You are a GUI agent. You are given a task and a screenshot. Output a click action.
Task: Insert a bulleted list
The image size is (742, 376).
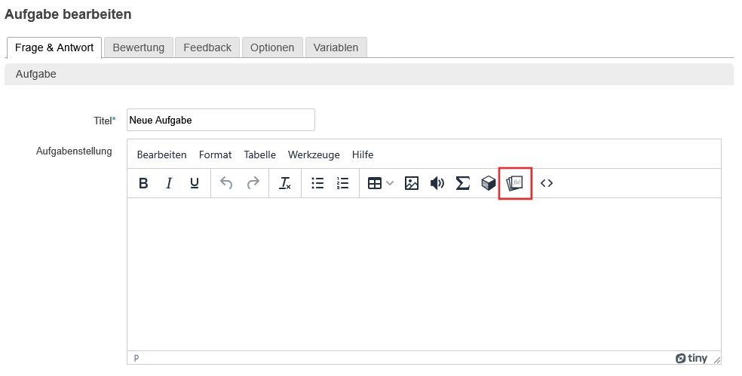click(x=317, y=183)
